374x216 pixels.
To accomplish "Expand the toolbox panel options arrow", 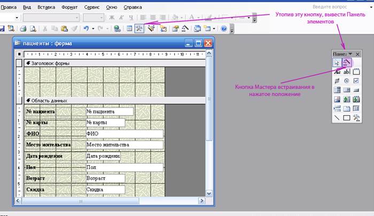I will pyautogui.click(x=350, y=54).
